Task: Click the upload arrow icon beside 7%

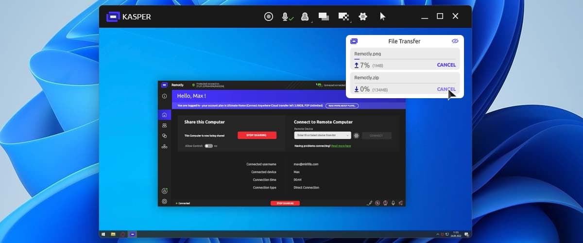Action: [357, 65]
